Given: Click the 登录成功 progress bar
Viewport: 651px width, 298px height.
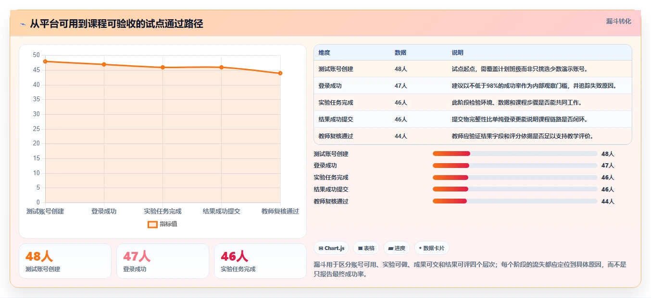Looking at the screenshot, I should (x=515, y=166).
